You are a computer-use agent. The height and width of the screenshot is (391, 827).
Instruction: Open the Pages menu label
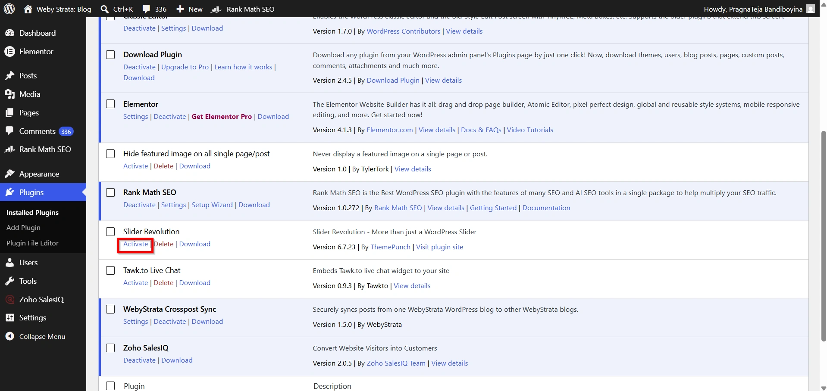[x=29, y=113]
